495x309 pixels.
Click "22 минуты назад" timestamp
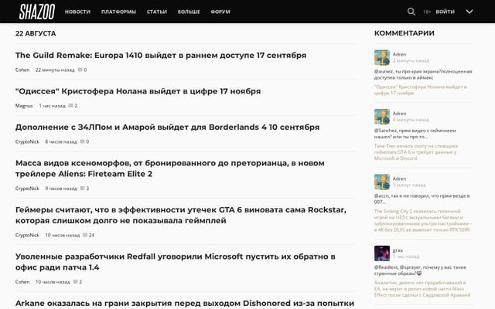point(55,70)
